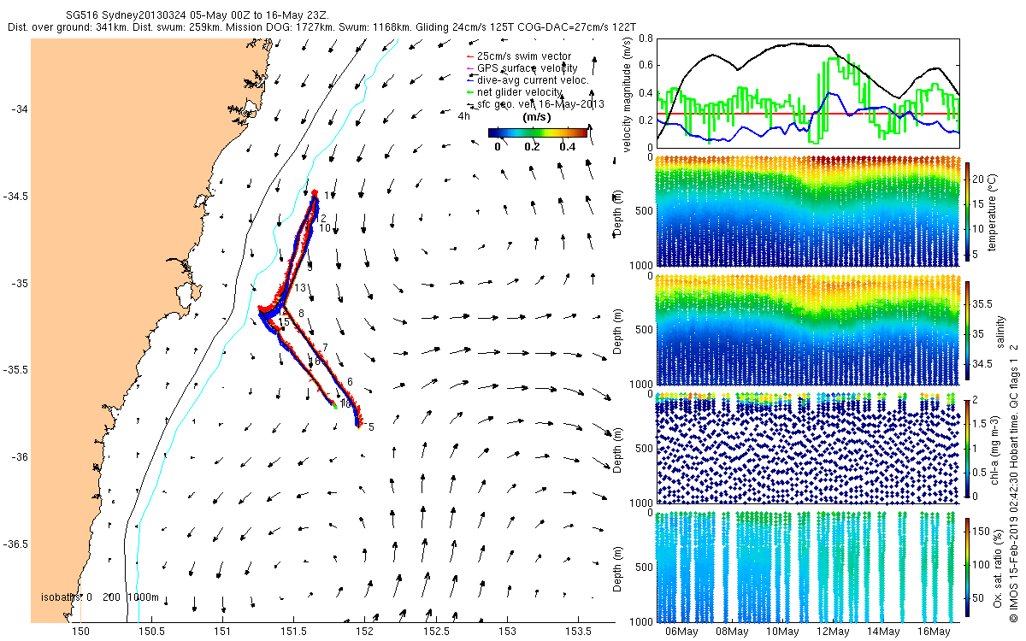This screenshot has width=1026, height=641.
Task: Click the '35.5' tick on the salinity colorbar
Action: coord(982,303)
